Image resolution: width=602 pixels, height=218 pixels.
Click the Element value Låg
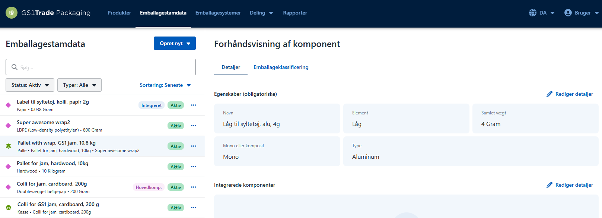click(357, 124)
